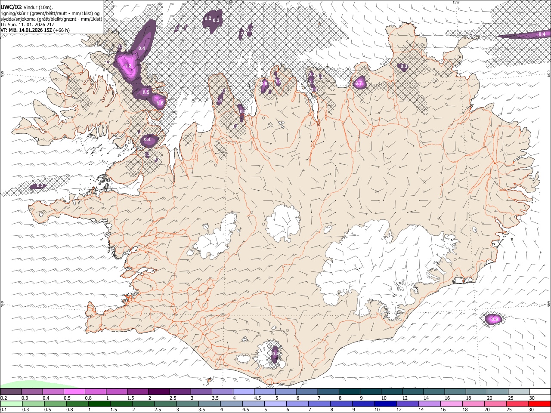Viewport: 551px width, 413px height.
Task: Click the bottom legend swatch starting at 0.1
Action: (11, 404)
